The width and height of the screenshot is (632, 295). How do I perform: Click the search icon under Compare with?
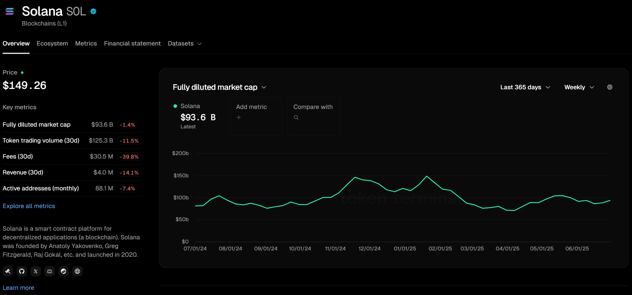tap(296, 117)
